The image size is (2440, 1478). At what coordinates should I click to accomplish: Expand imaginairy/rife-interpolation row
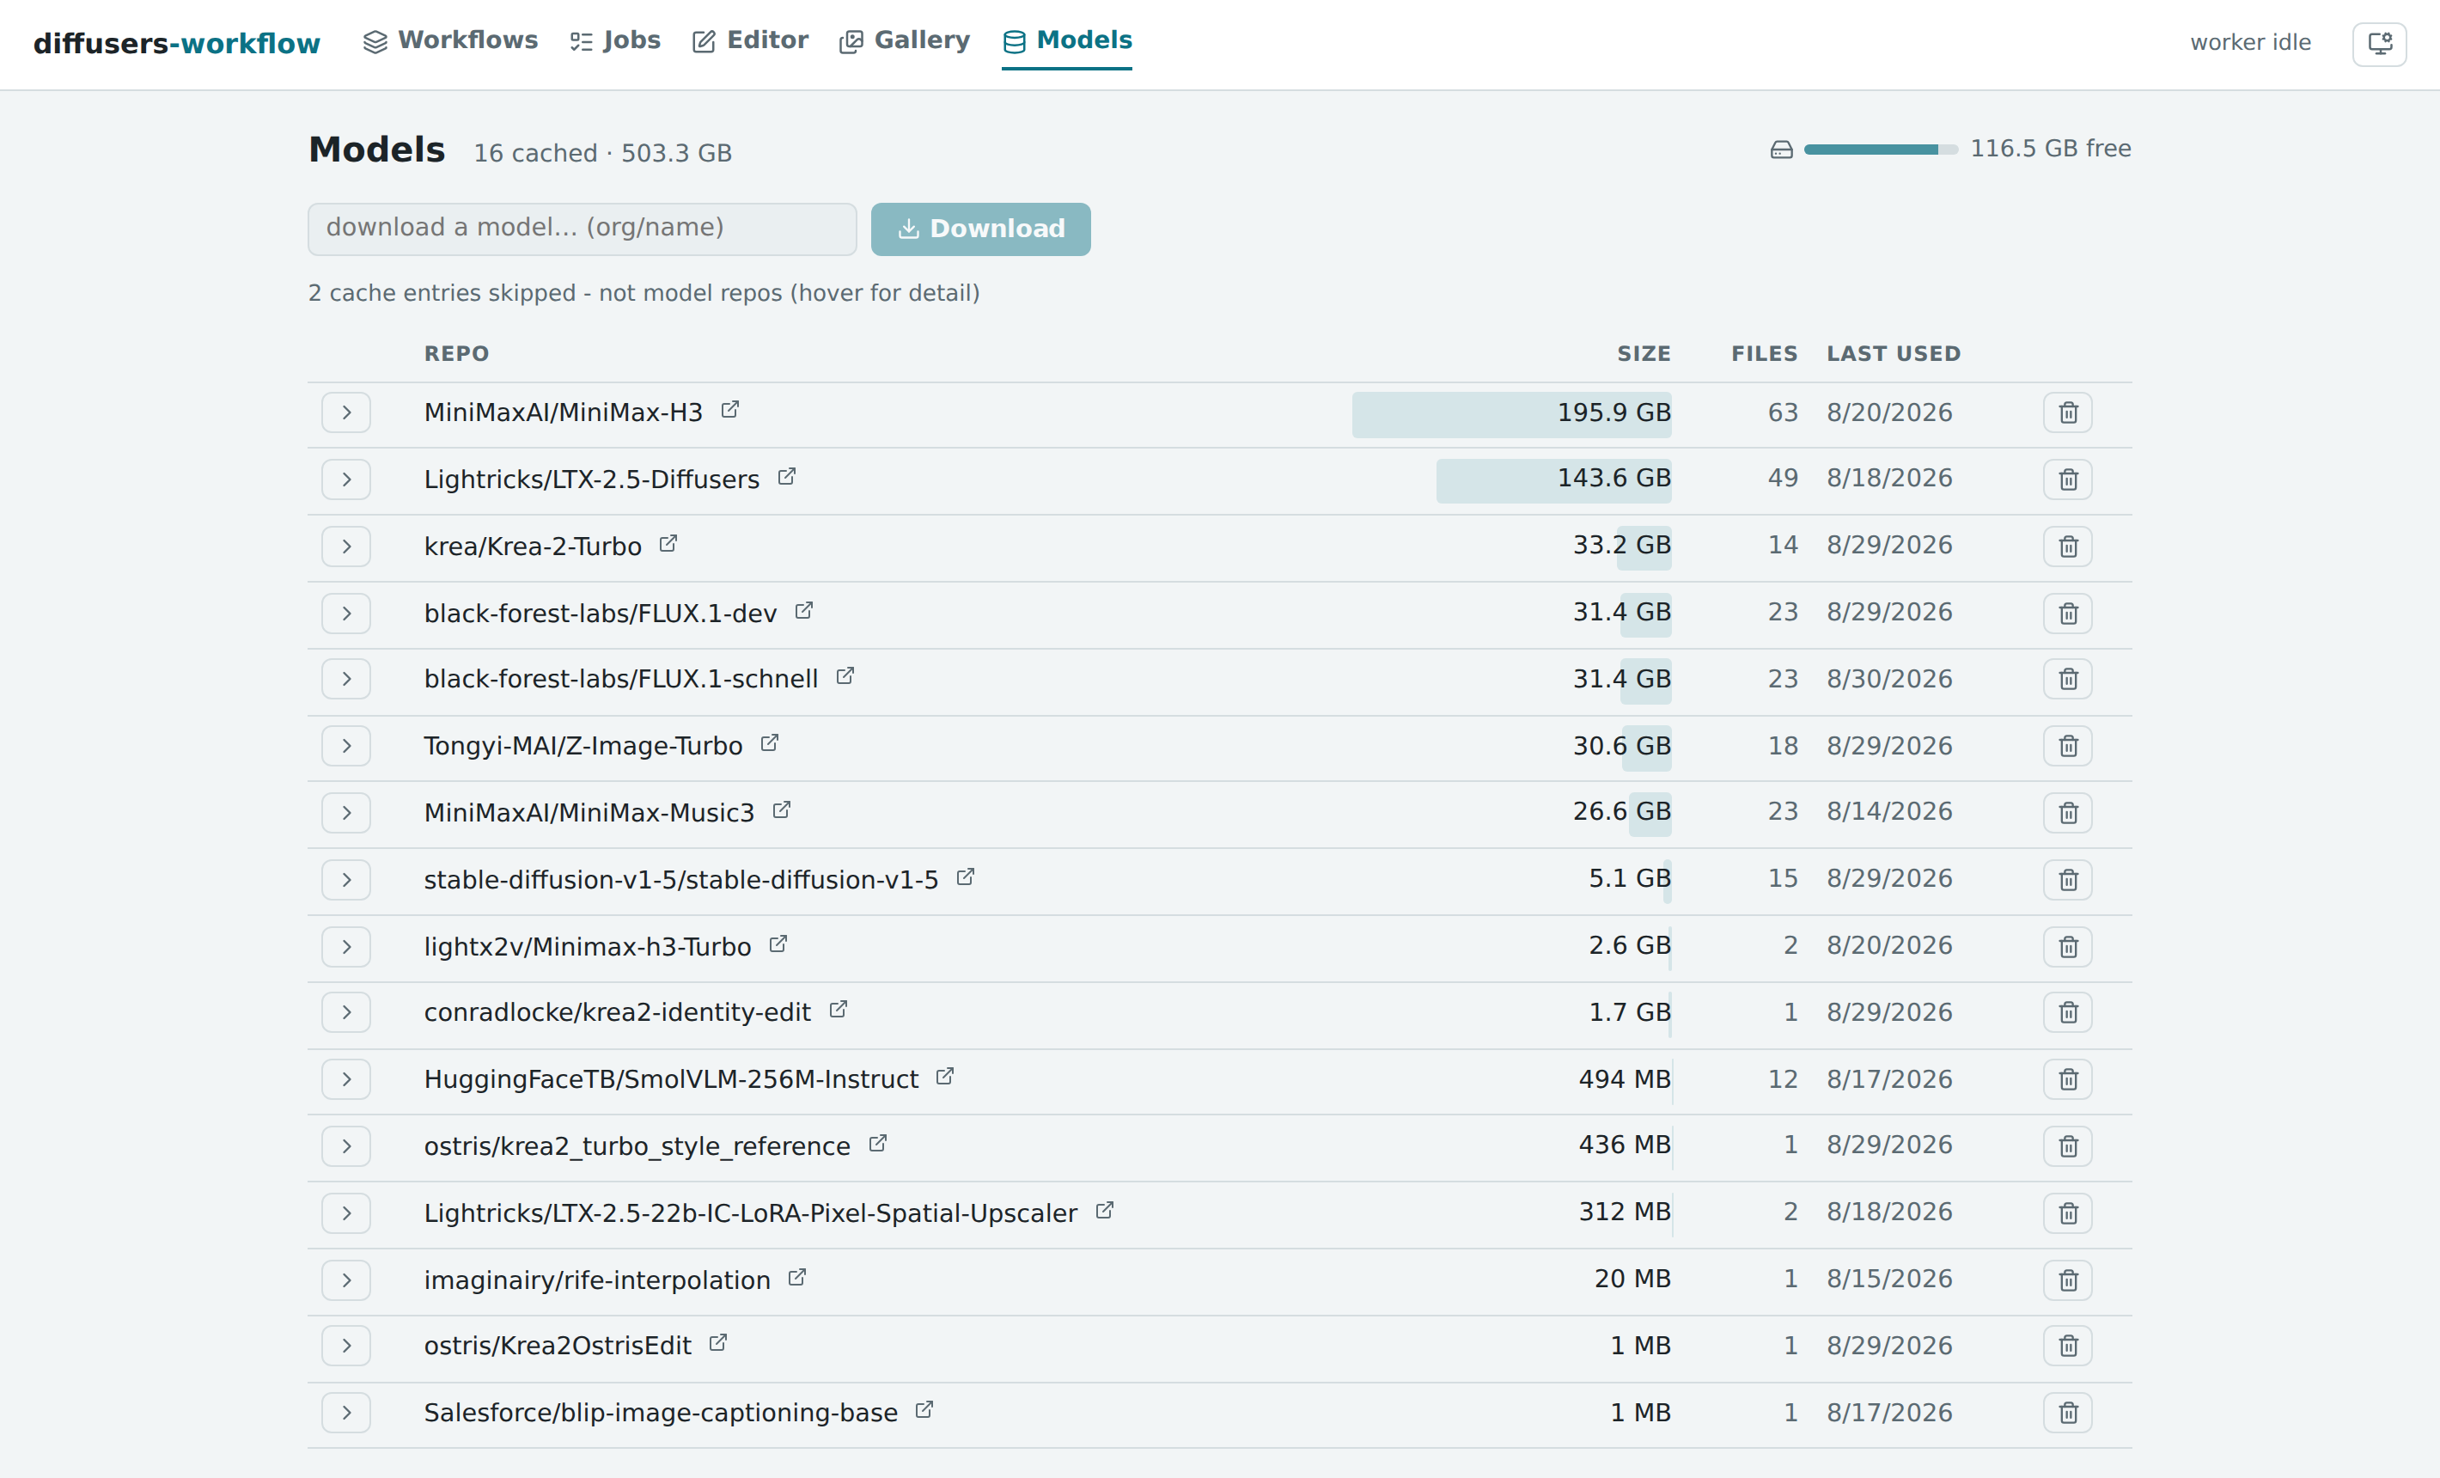[345, 1280]
